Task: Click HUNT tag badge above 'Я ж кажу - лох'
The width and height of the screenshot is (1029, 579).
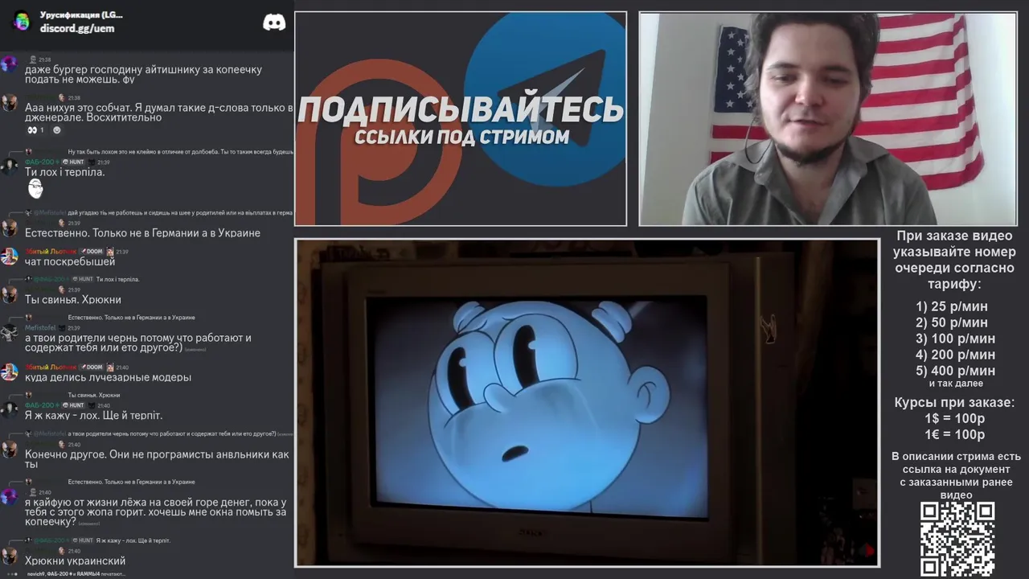Action: (74, 405)
